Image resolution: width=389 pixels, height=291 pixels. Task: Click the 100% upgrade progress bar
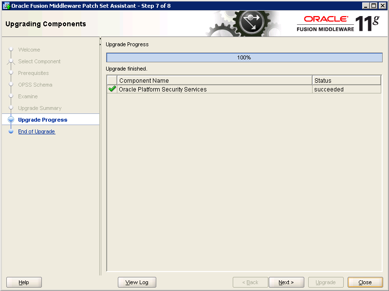[244, 57]
